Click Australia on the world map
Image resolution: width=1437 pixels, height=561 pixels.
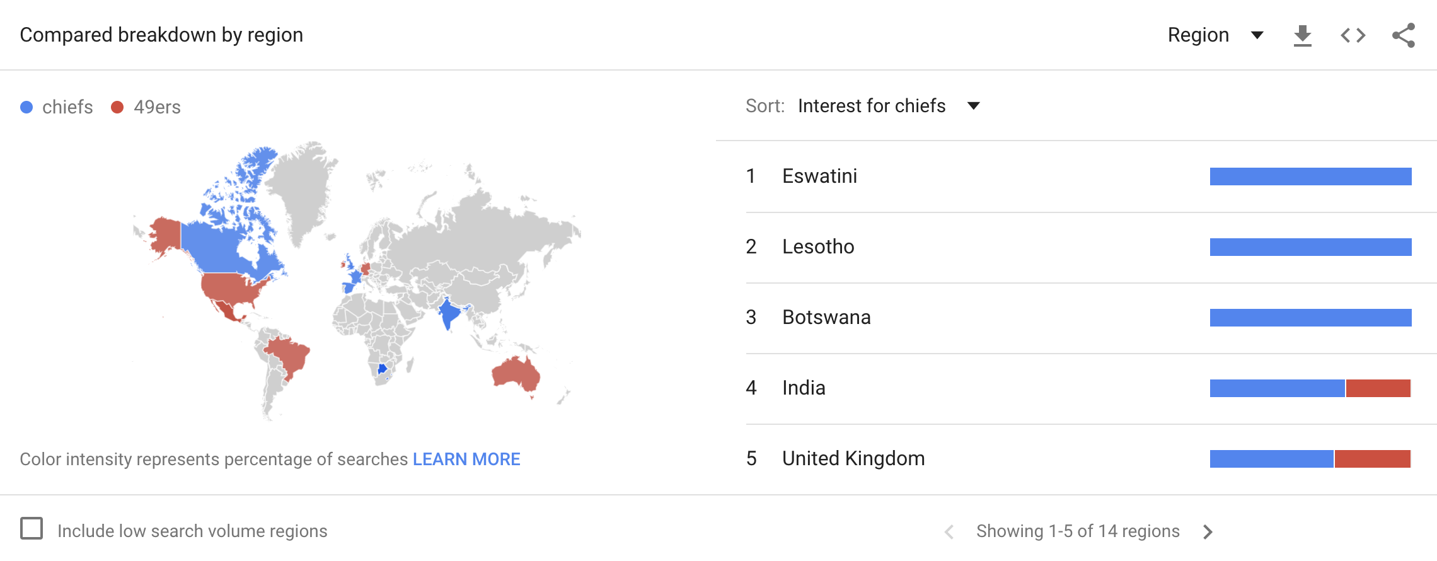tap(516, 374)
